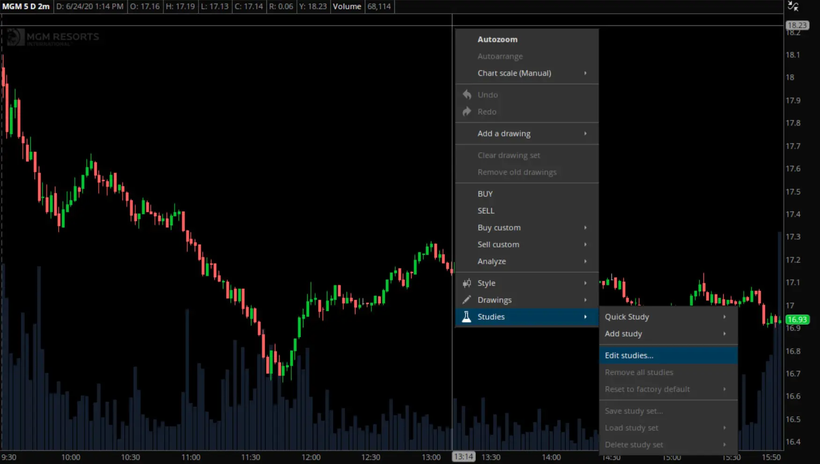Click the Save study set... entry
This screenshot has height=464, width=820.
pos(668,411)
